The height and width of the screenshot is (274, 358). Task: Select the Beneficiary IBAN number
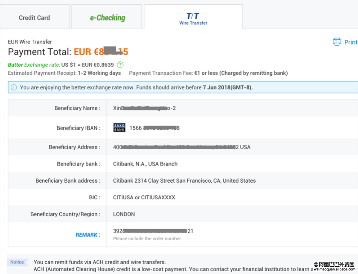pos(154,128)
